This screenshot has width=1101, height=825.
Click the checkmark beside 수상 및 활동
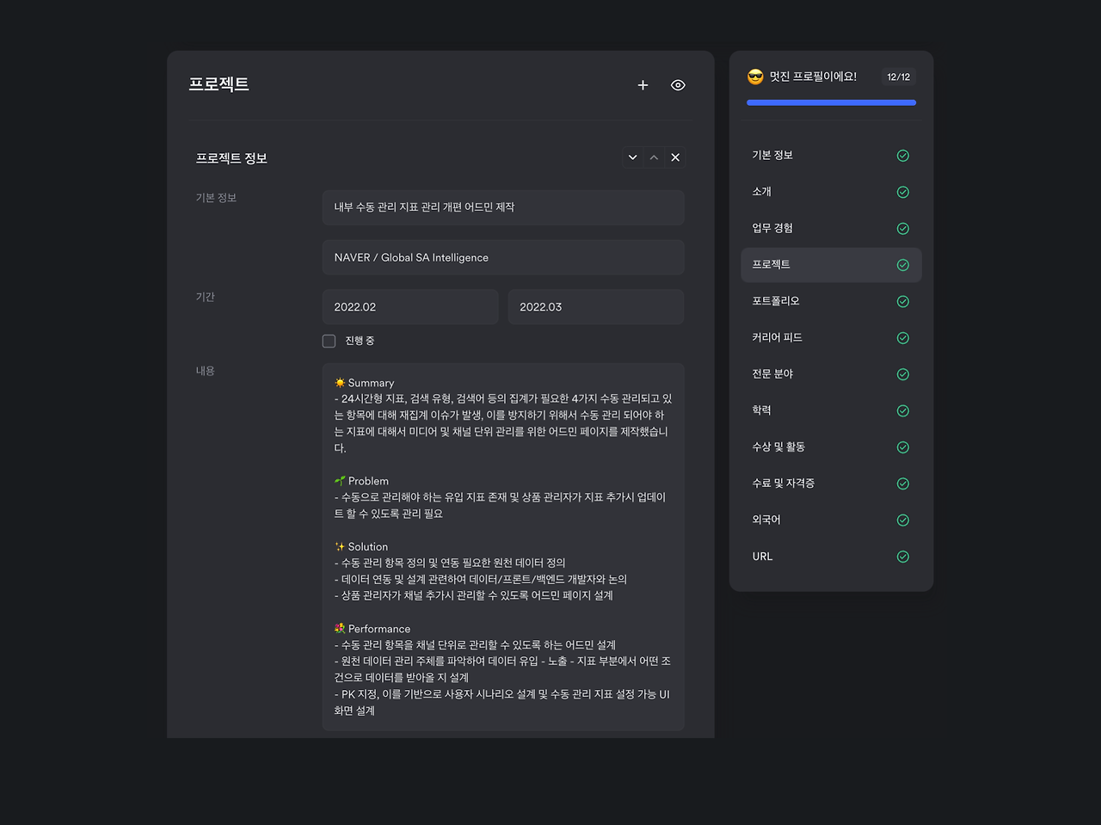pyautogui.click(x=903, y=447)
